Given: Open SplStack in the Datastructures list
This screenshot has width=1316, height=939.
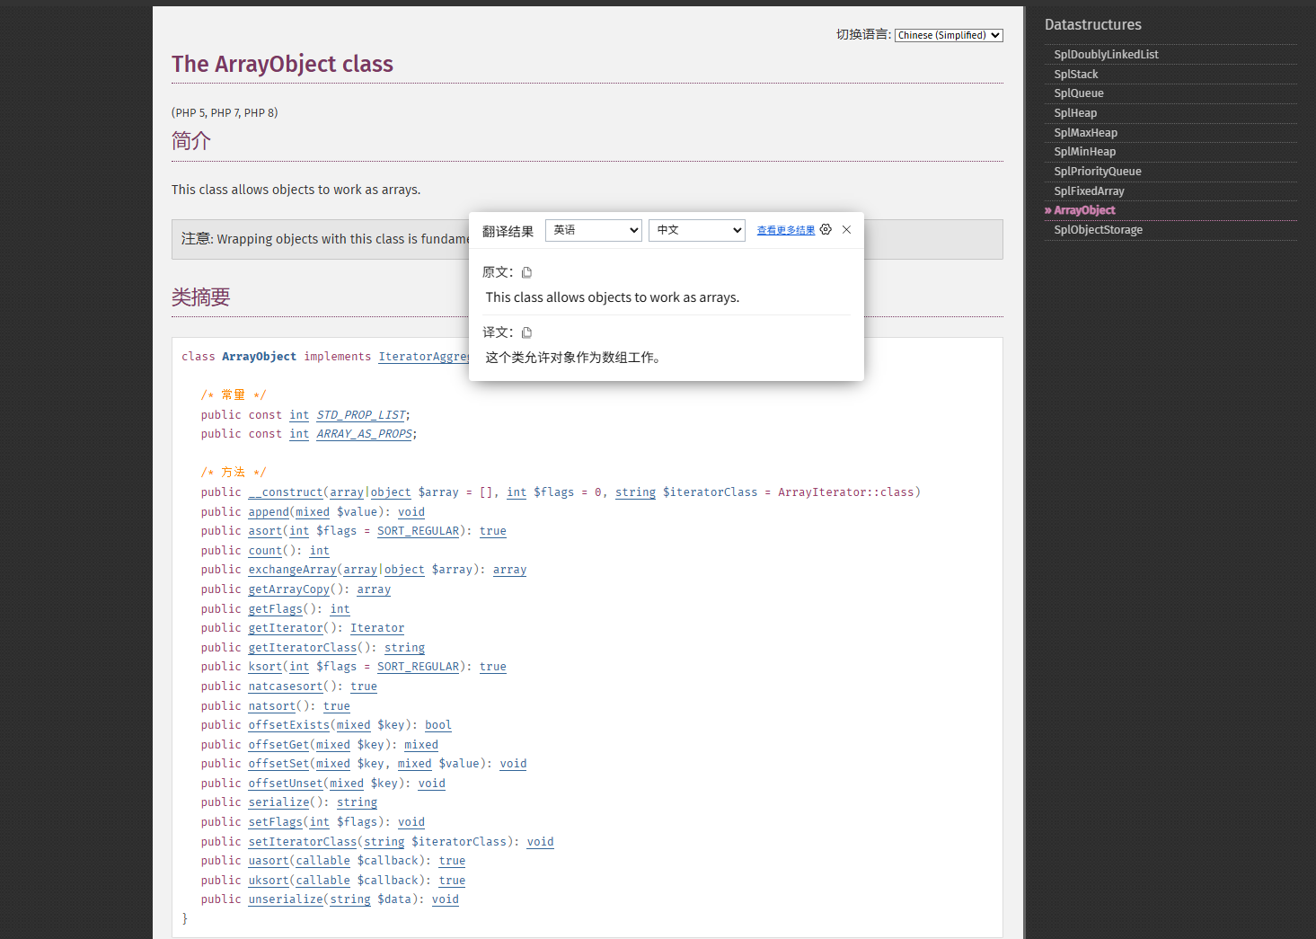Looking at the screenshot, I should tap(1075, 75).
